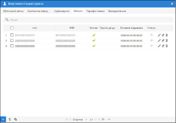The width and height of the screenshot is (176, 123).
Task: Open the Тарифні плани tab
Action: pyautogui.click(x=95, y=11)
